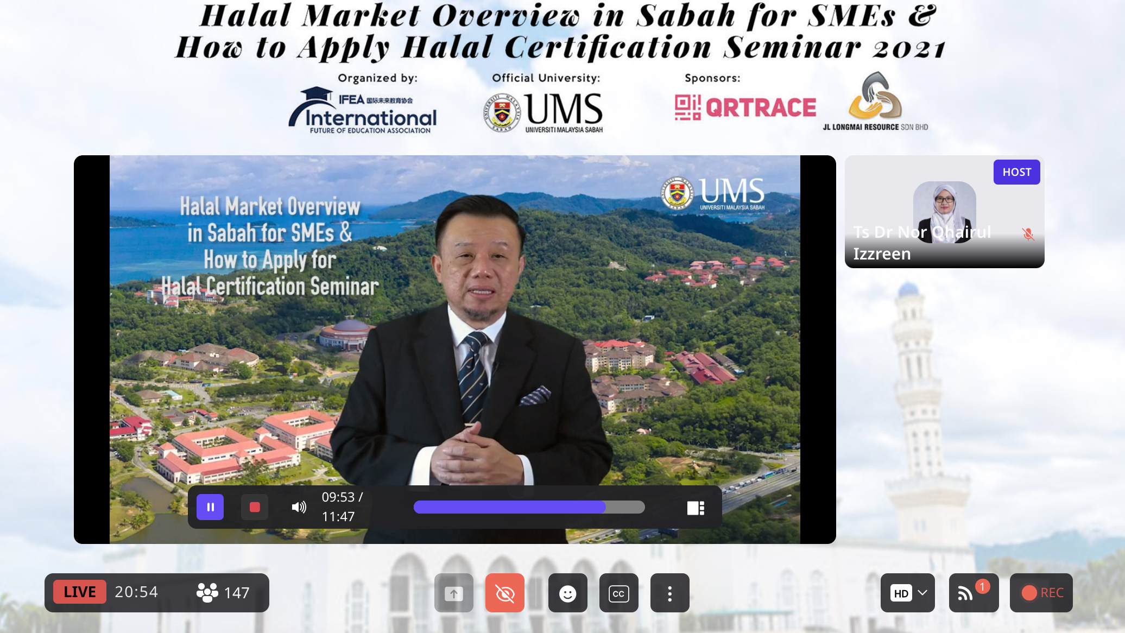Open the three-dot more options menu
The width and height of the screenshot is (1125, 633).
[670, 593]
